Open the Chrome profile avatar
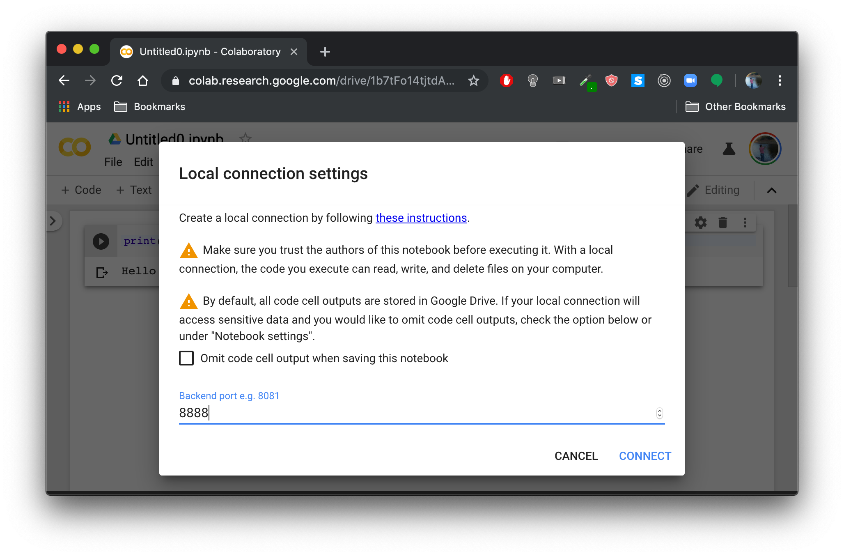 click(x=753, y=80)
